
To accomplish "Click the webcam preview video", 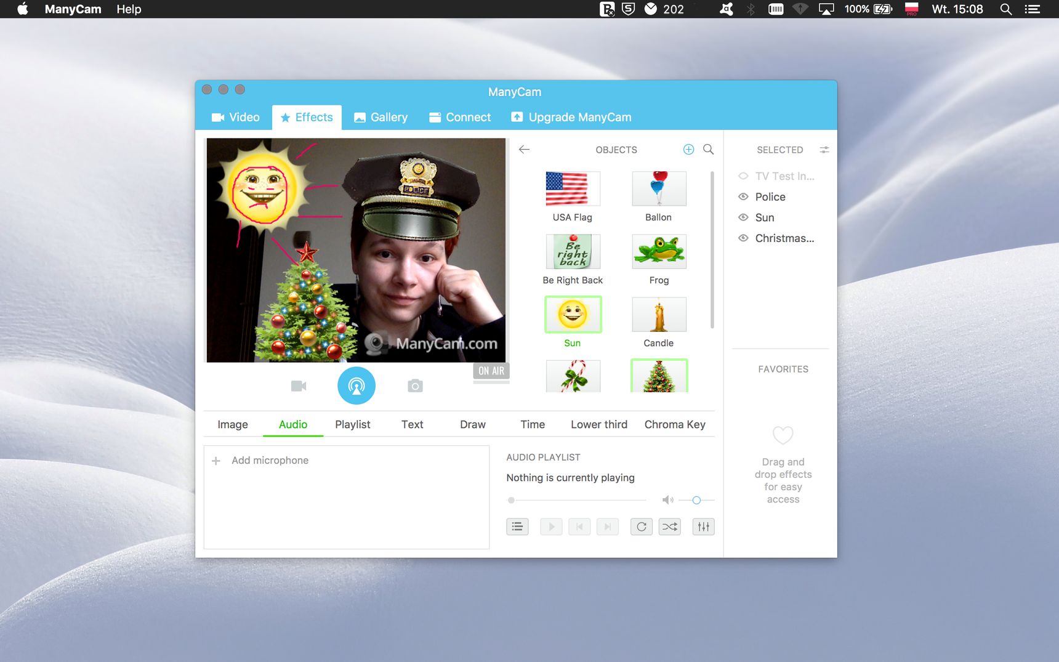I will click(356, 250).
